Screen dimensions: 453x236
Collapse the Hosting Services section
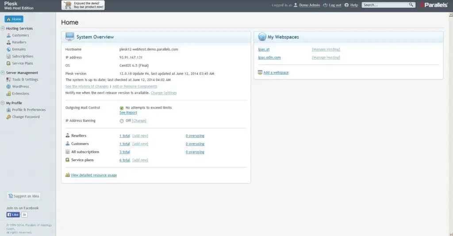(3, 28)
